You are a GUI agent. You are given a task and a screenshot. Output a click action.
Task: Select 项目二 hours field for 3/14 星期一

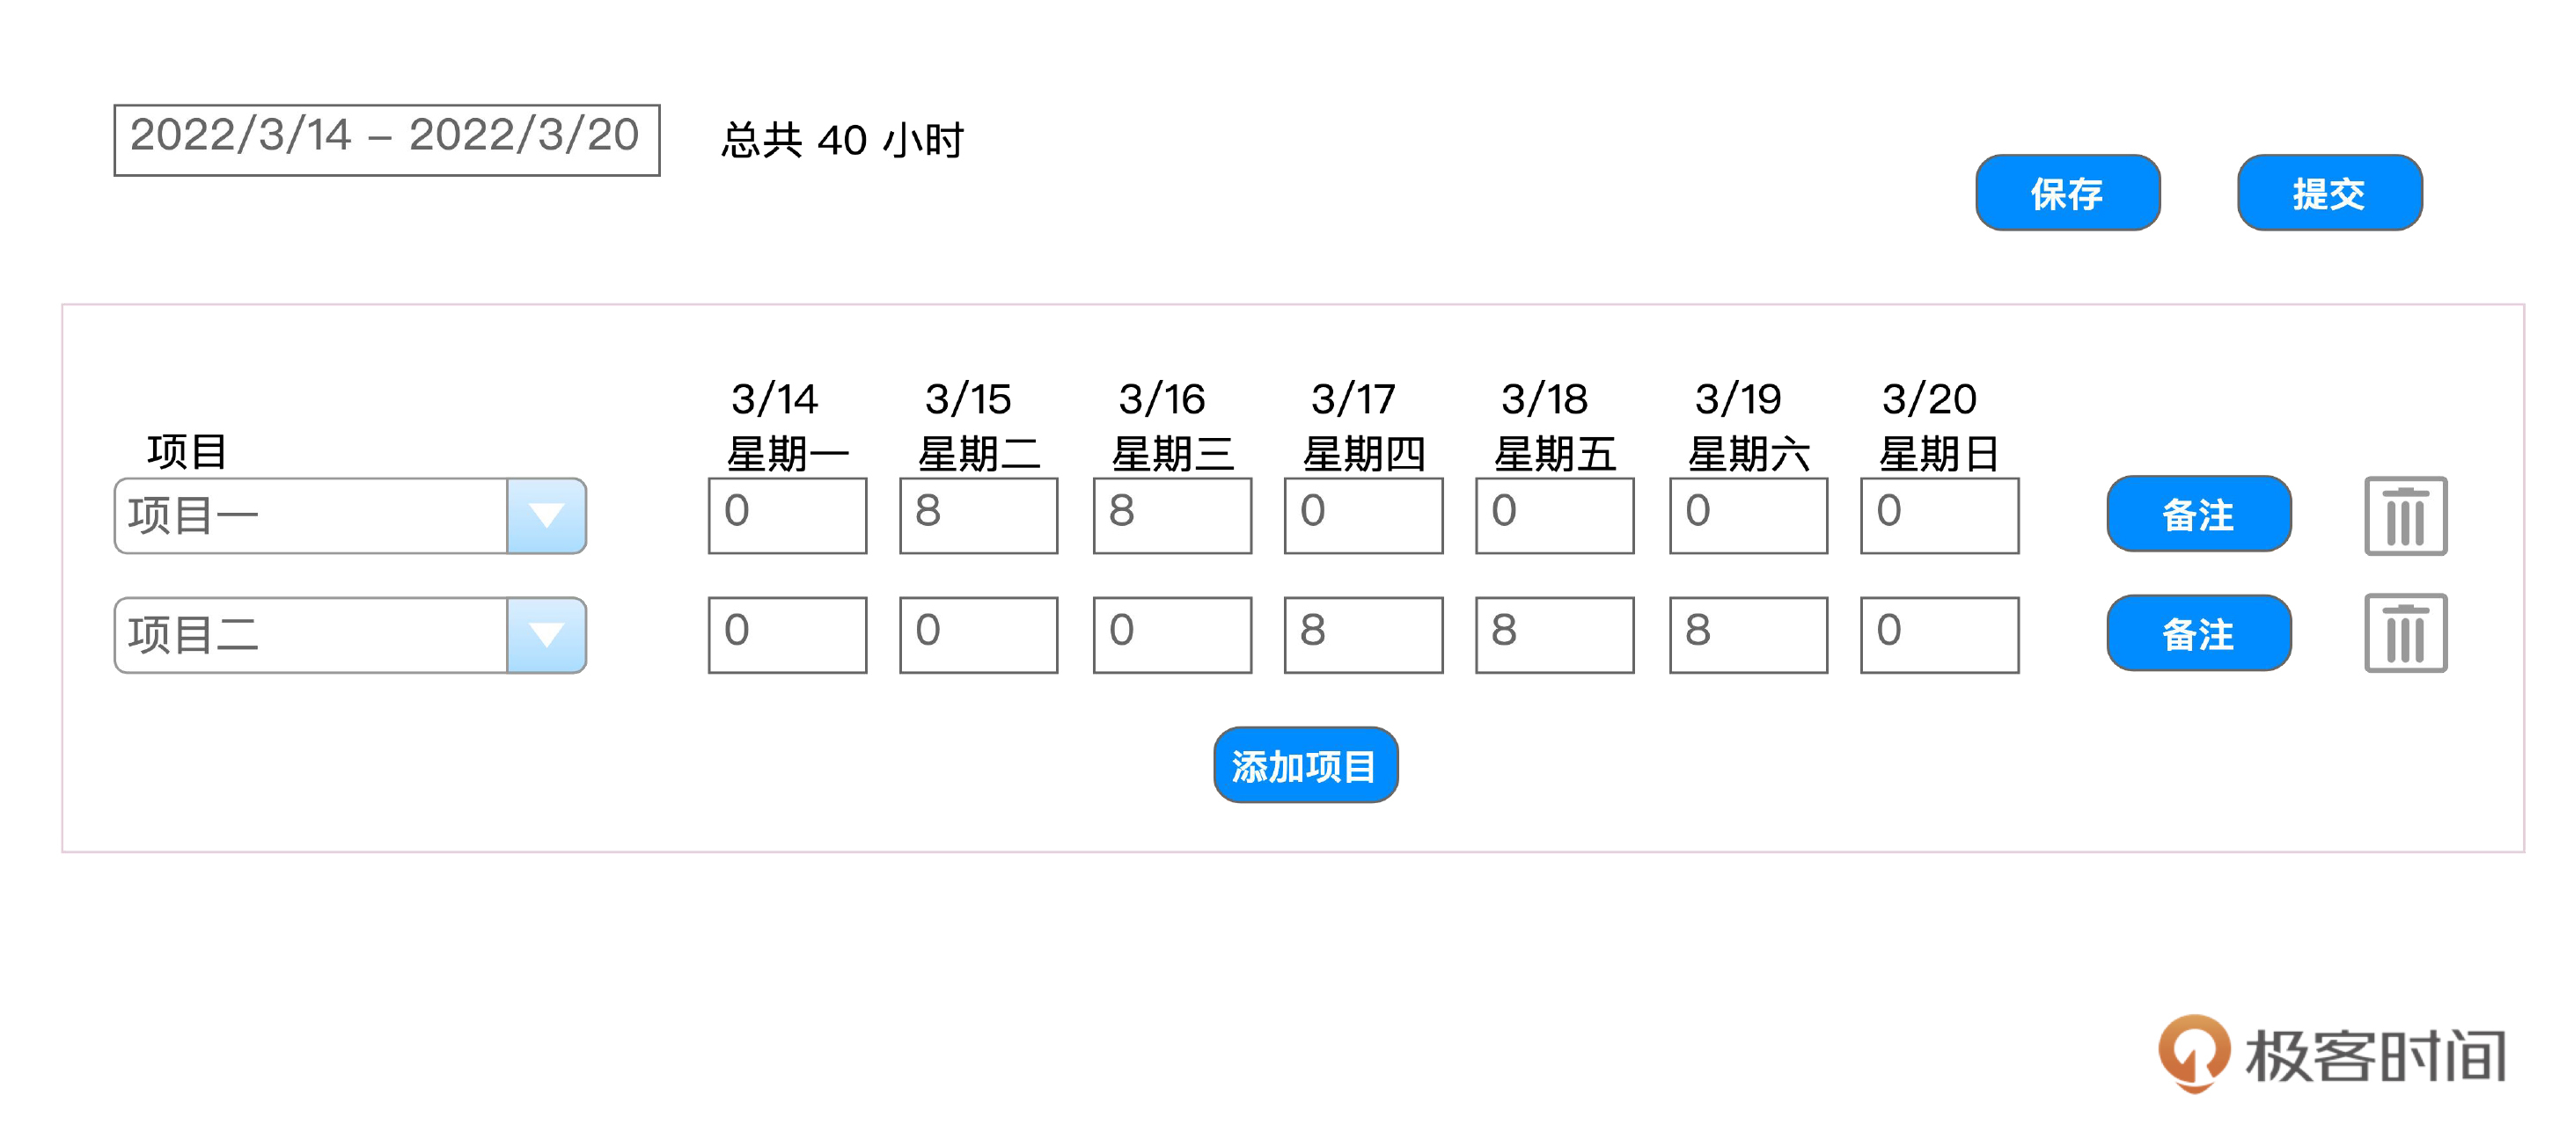pyautogui.click(x=787, y=635)
